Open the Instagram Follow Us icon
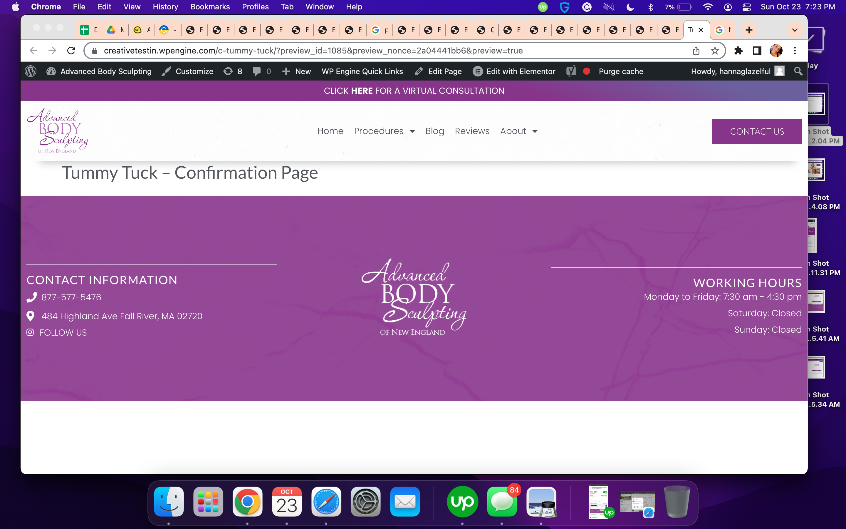 click(31, 332)
